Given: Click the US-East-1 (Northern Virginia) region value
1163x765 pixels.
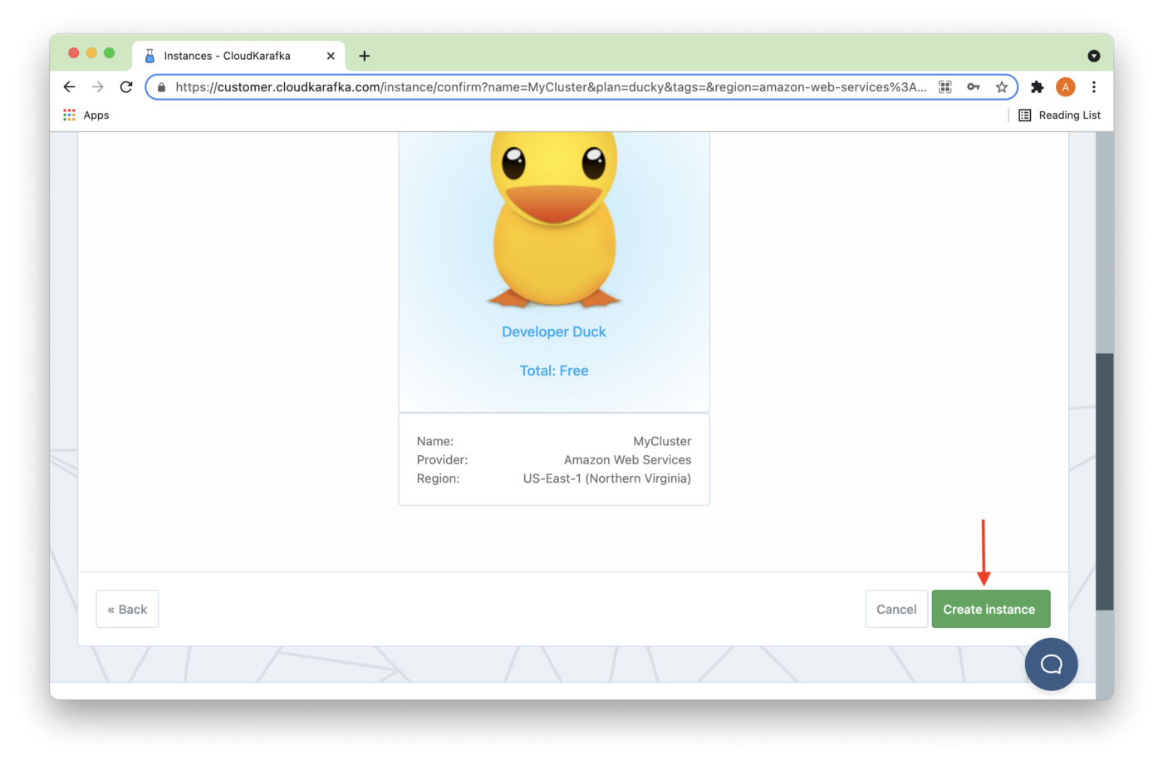Looking at the screenshot, I should [x=606, y=478].
